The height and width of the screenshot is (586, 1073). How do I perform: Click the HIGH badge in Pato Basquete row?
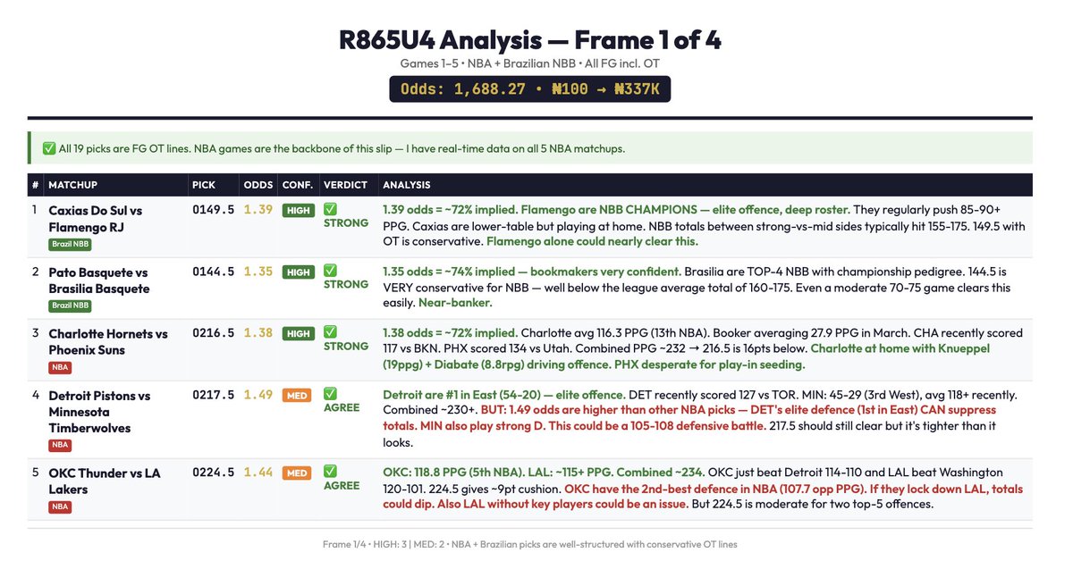point(297,272)
